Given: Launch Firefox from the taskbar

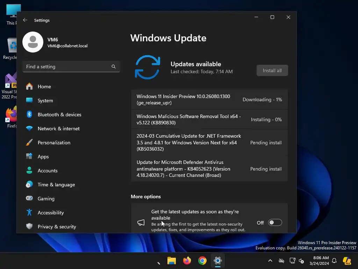Looking at the screenshot, I should [187, 261].
